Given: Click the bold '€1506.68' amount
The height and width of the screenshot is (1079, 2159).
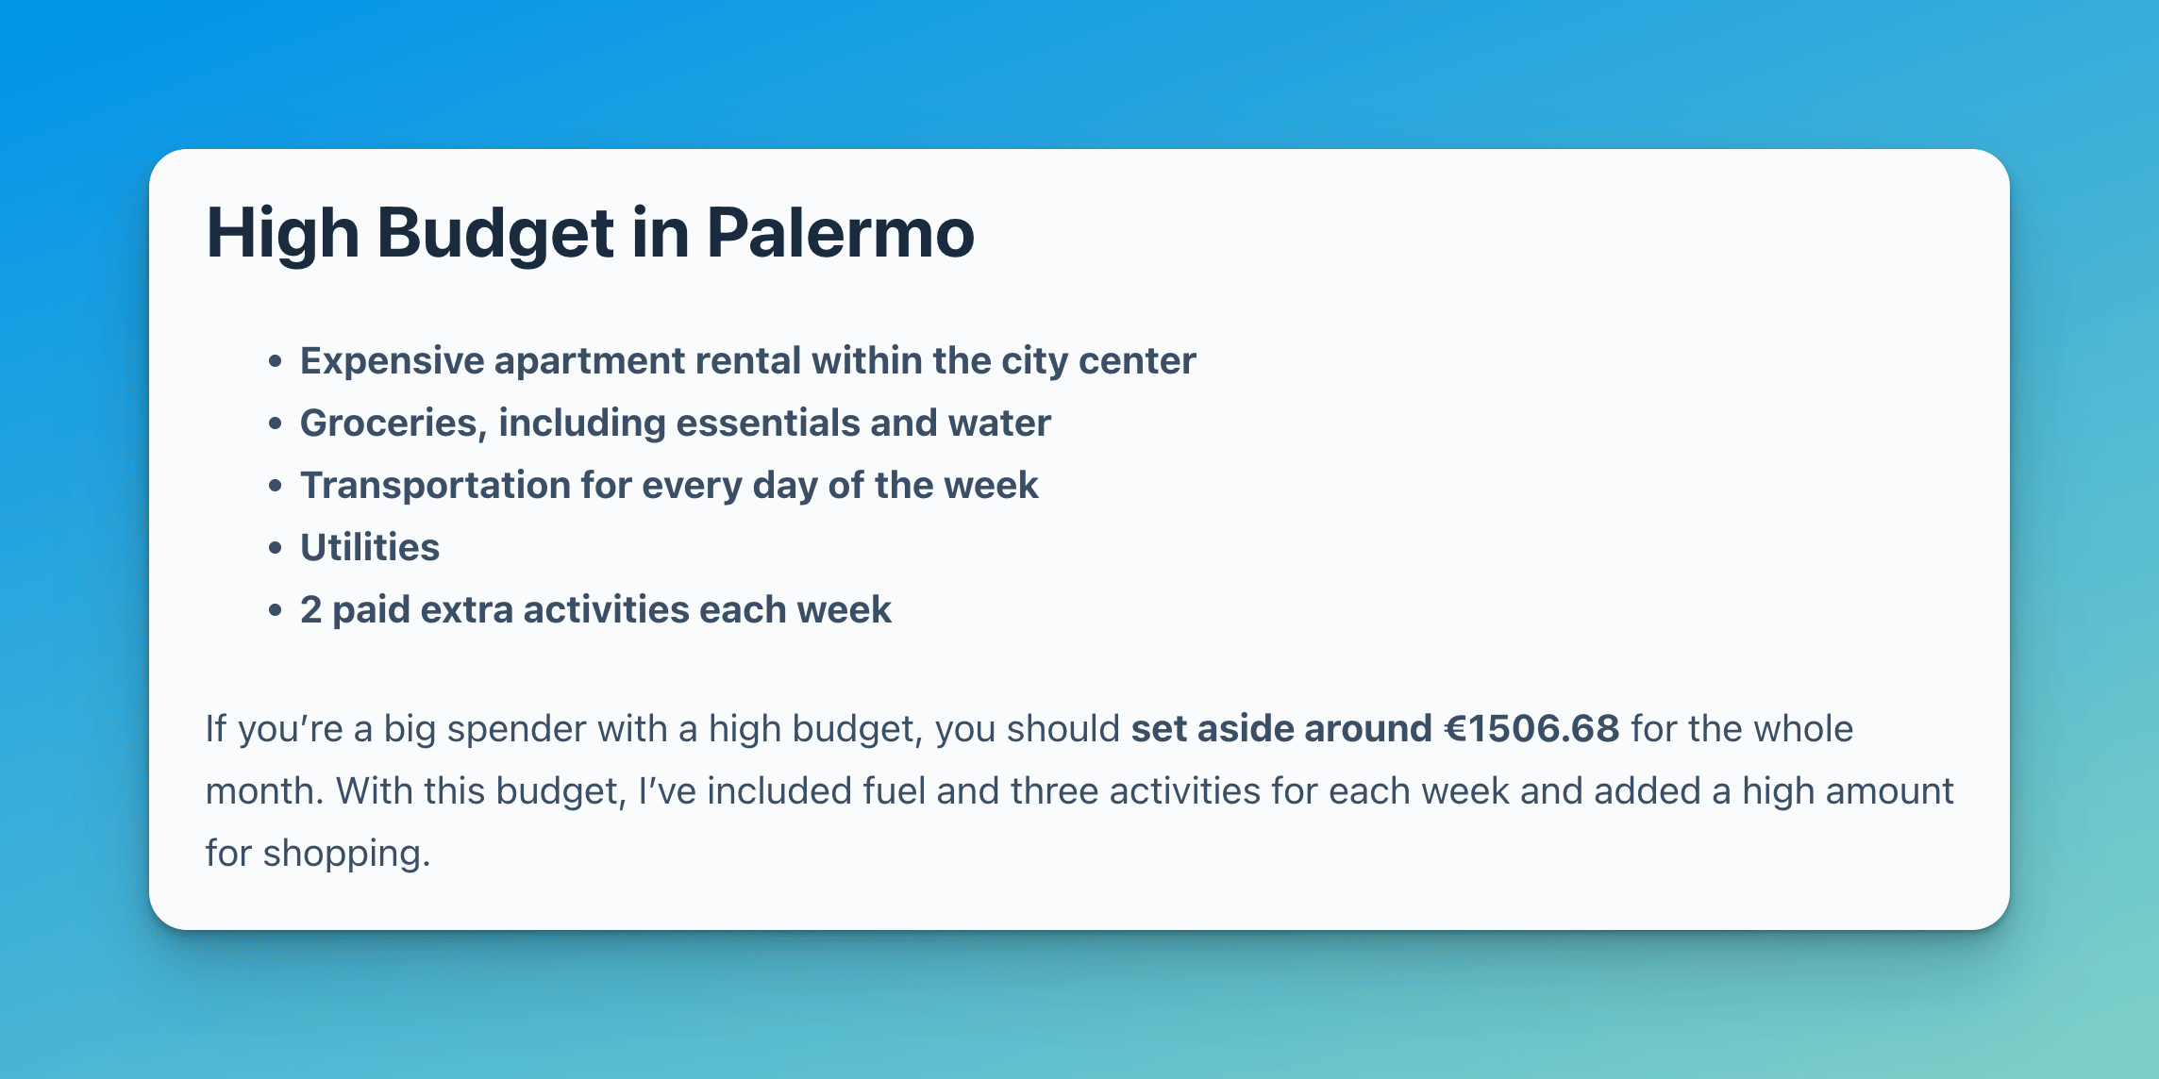Looking at the screenshot, I should (1531, 728).
